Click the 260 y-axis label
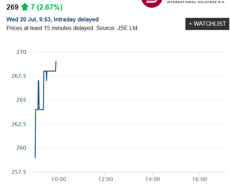The height and width of the screenshot is (190, 230). point(21,148)
